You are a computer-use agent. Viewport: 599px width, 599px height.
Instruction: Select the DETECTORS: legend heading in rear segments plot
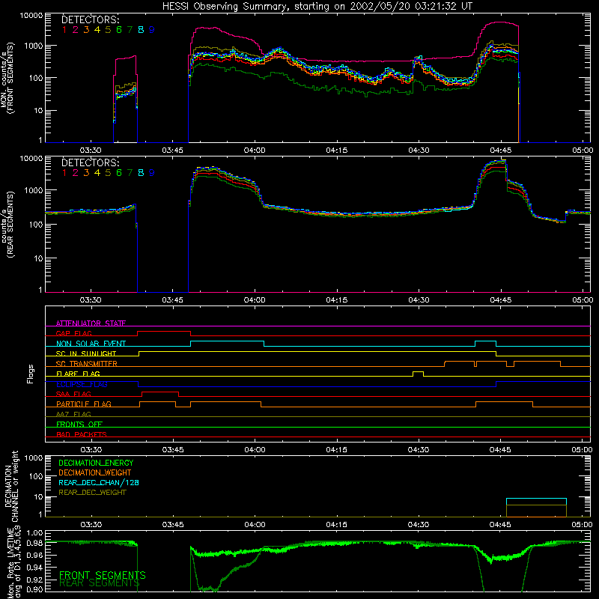click(90, 162)
